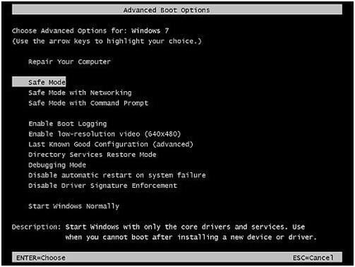Image resolution: width=355 pixels, height=267 pixels.
Task: Choose Enable low-resolution video (640x480)
Action: click(x=104, y=134)
